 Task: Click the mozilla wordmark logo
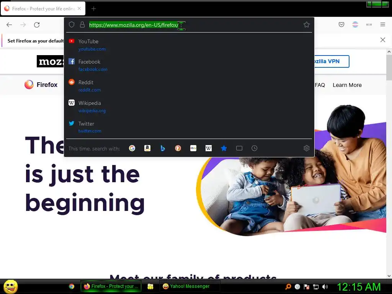tap(50, 61)
